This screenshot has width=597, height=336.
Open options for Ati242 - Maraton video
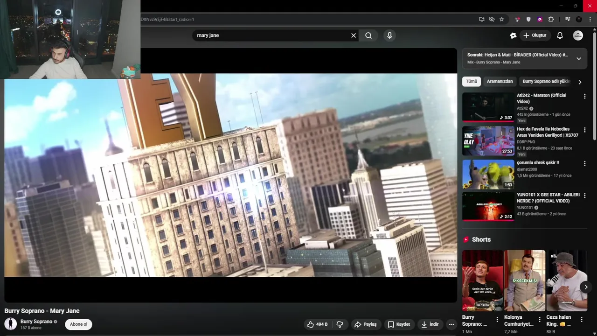584,96
